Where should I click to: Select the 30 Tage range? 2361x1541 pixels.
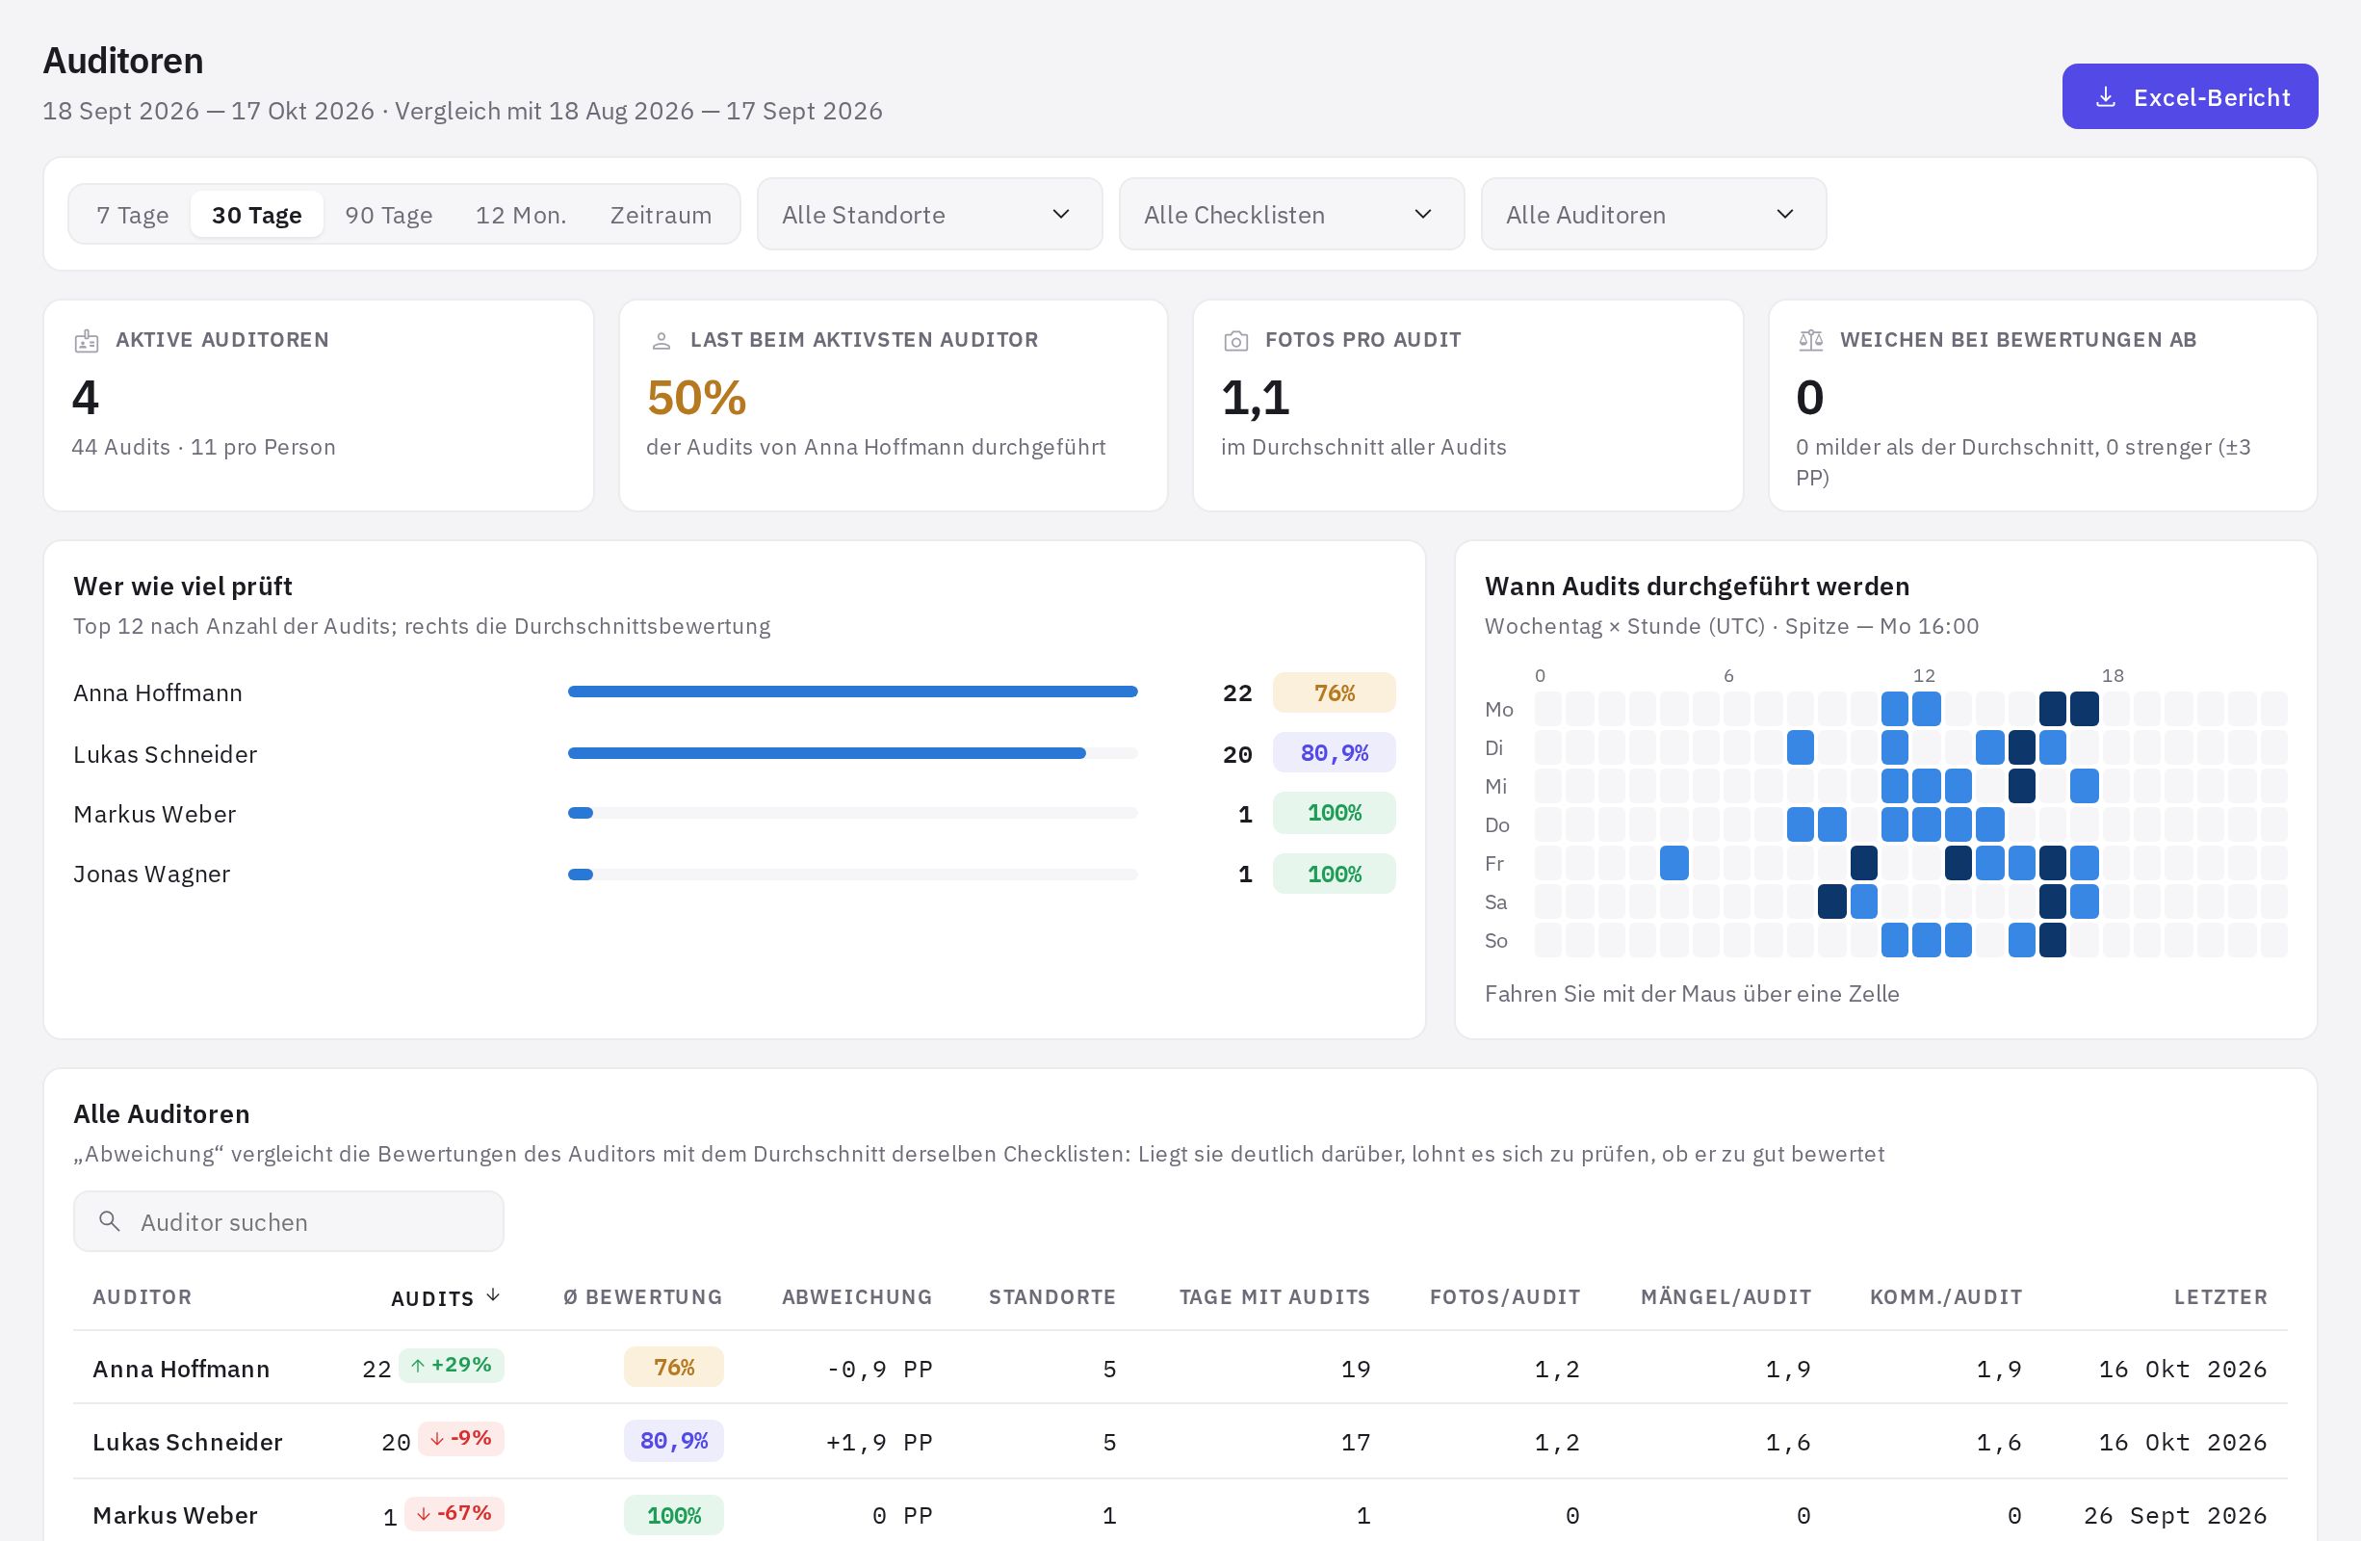pos(257,215)
